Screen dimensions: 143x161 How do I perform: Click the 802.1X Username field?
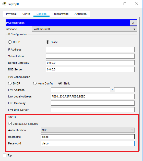click(88, 137)
